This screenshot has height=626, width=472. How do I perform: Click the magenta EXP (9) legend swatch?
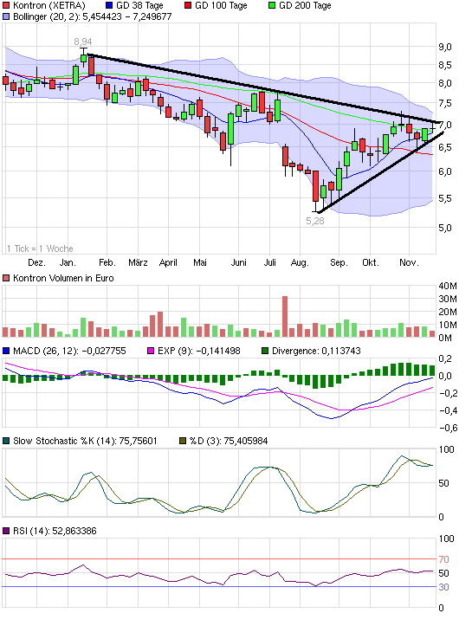151,351
